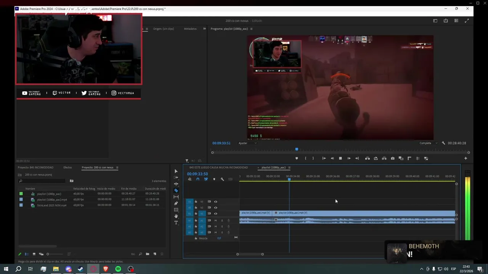Open comparison view in Program monitor

401,158
